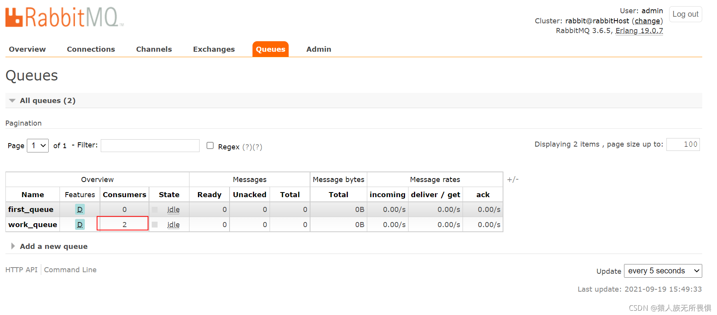Click the idle state of first_queue
Screen dimensions: 717x315
click(x=174, y=210)
